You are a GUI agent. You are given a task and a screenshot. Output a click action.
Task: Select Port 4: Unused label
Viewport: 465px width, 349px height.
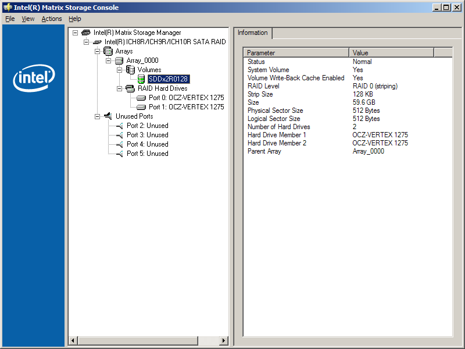(148, 144)
